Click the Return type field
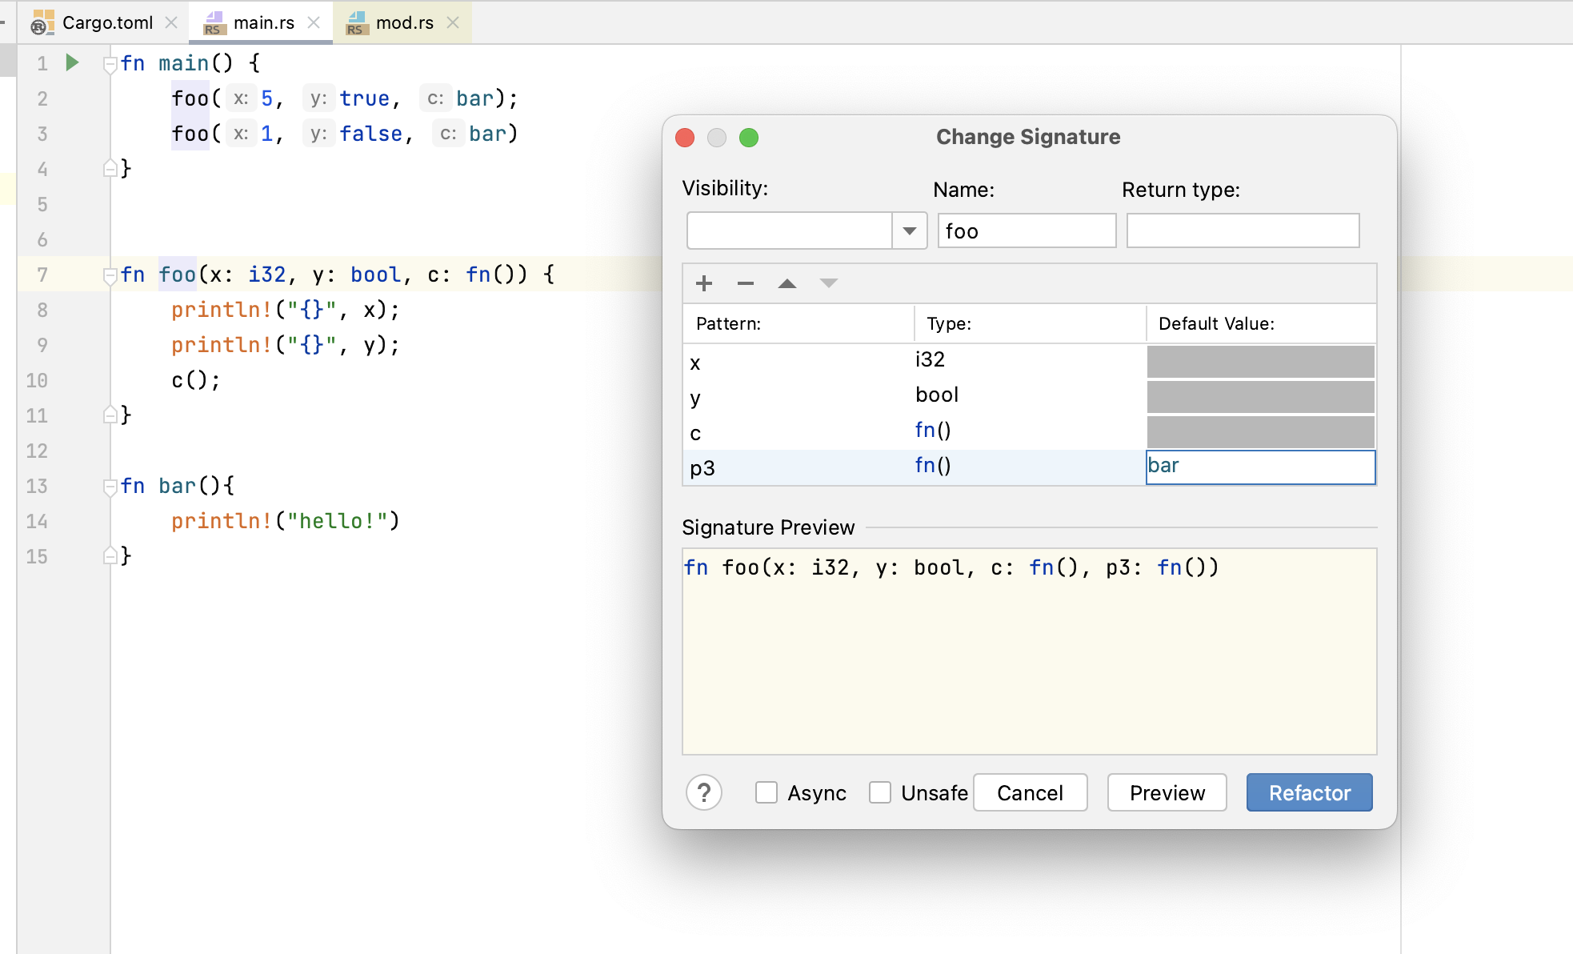The image size is (1573, 954). (1242, 230)
